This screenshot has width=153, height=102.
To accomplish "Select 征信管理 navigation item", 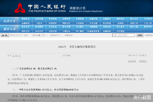I will [x=107, y=23].
